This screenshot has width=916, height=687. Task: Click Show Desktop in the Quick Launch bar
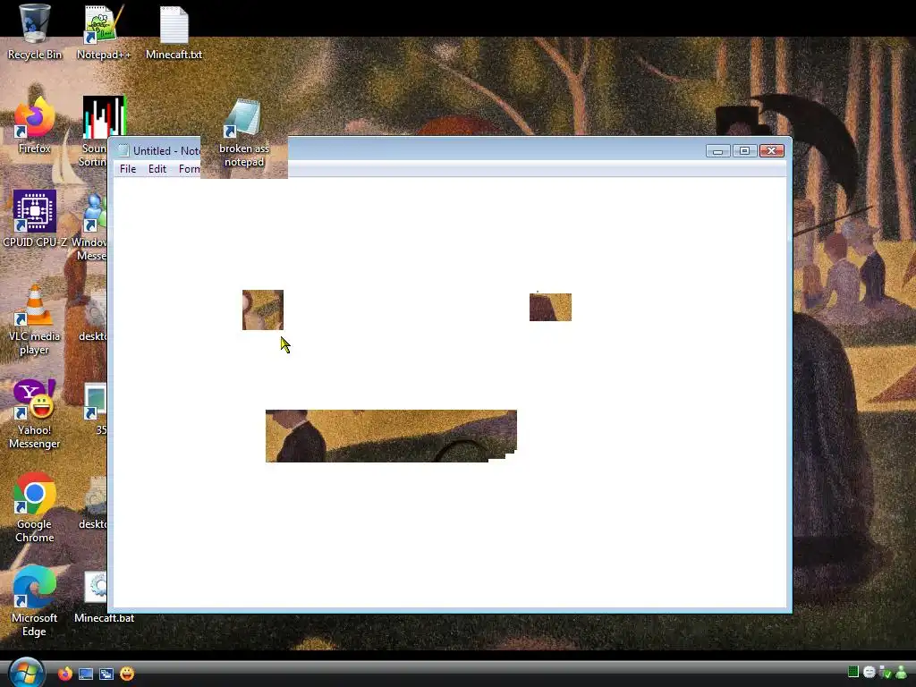86,674
